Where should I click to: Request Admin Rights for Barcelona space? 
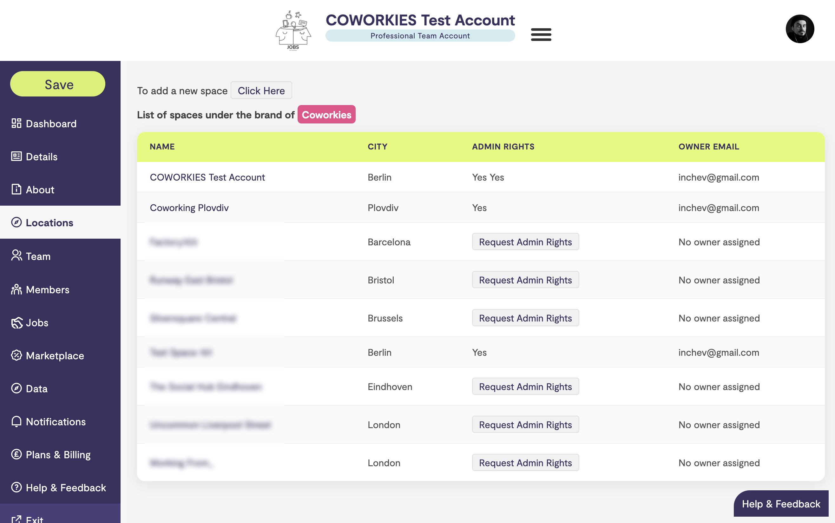coord(525,242)
